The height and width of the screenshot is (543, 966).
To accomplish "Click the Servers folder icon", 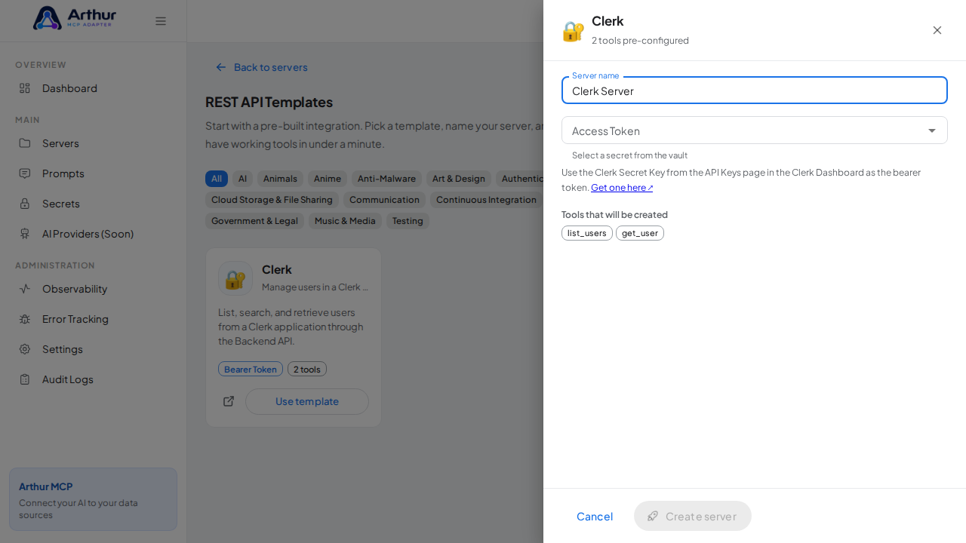I will (x=25, y=143).
